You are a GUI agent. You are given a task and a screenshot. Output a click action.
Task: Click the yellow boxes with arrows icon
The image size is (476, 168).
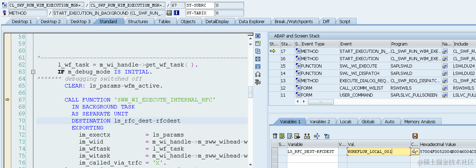coord(307,136)
